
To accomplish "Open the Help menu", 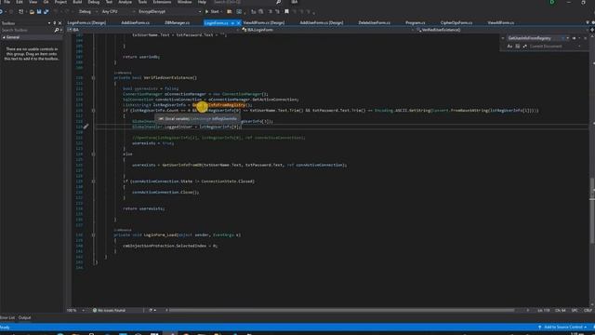I will pyautogui.click(x=202, y=2).
